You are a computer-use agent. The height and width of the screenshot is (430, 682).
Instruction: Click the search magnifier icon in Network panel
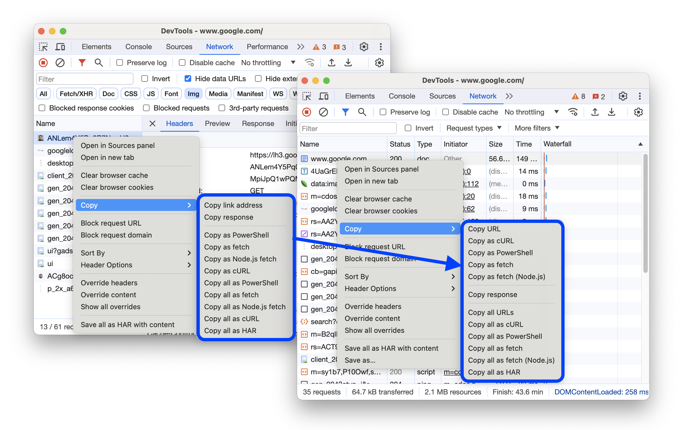(362, 113)
